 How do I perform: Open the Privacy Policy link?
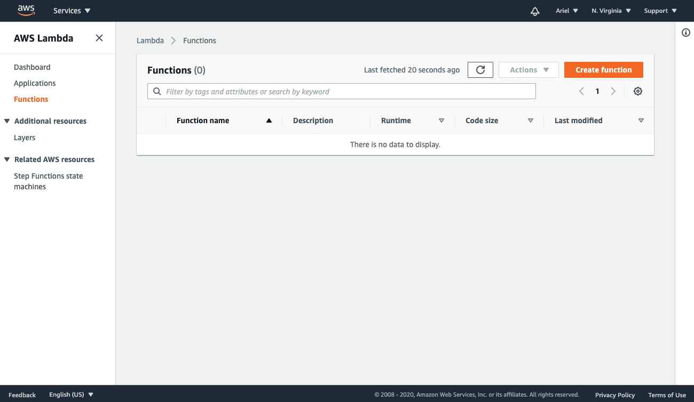tap(615, 395)
